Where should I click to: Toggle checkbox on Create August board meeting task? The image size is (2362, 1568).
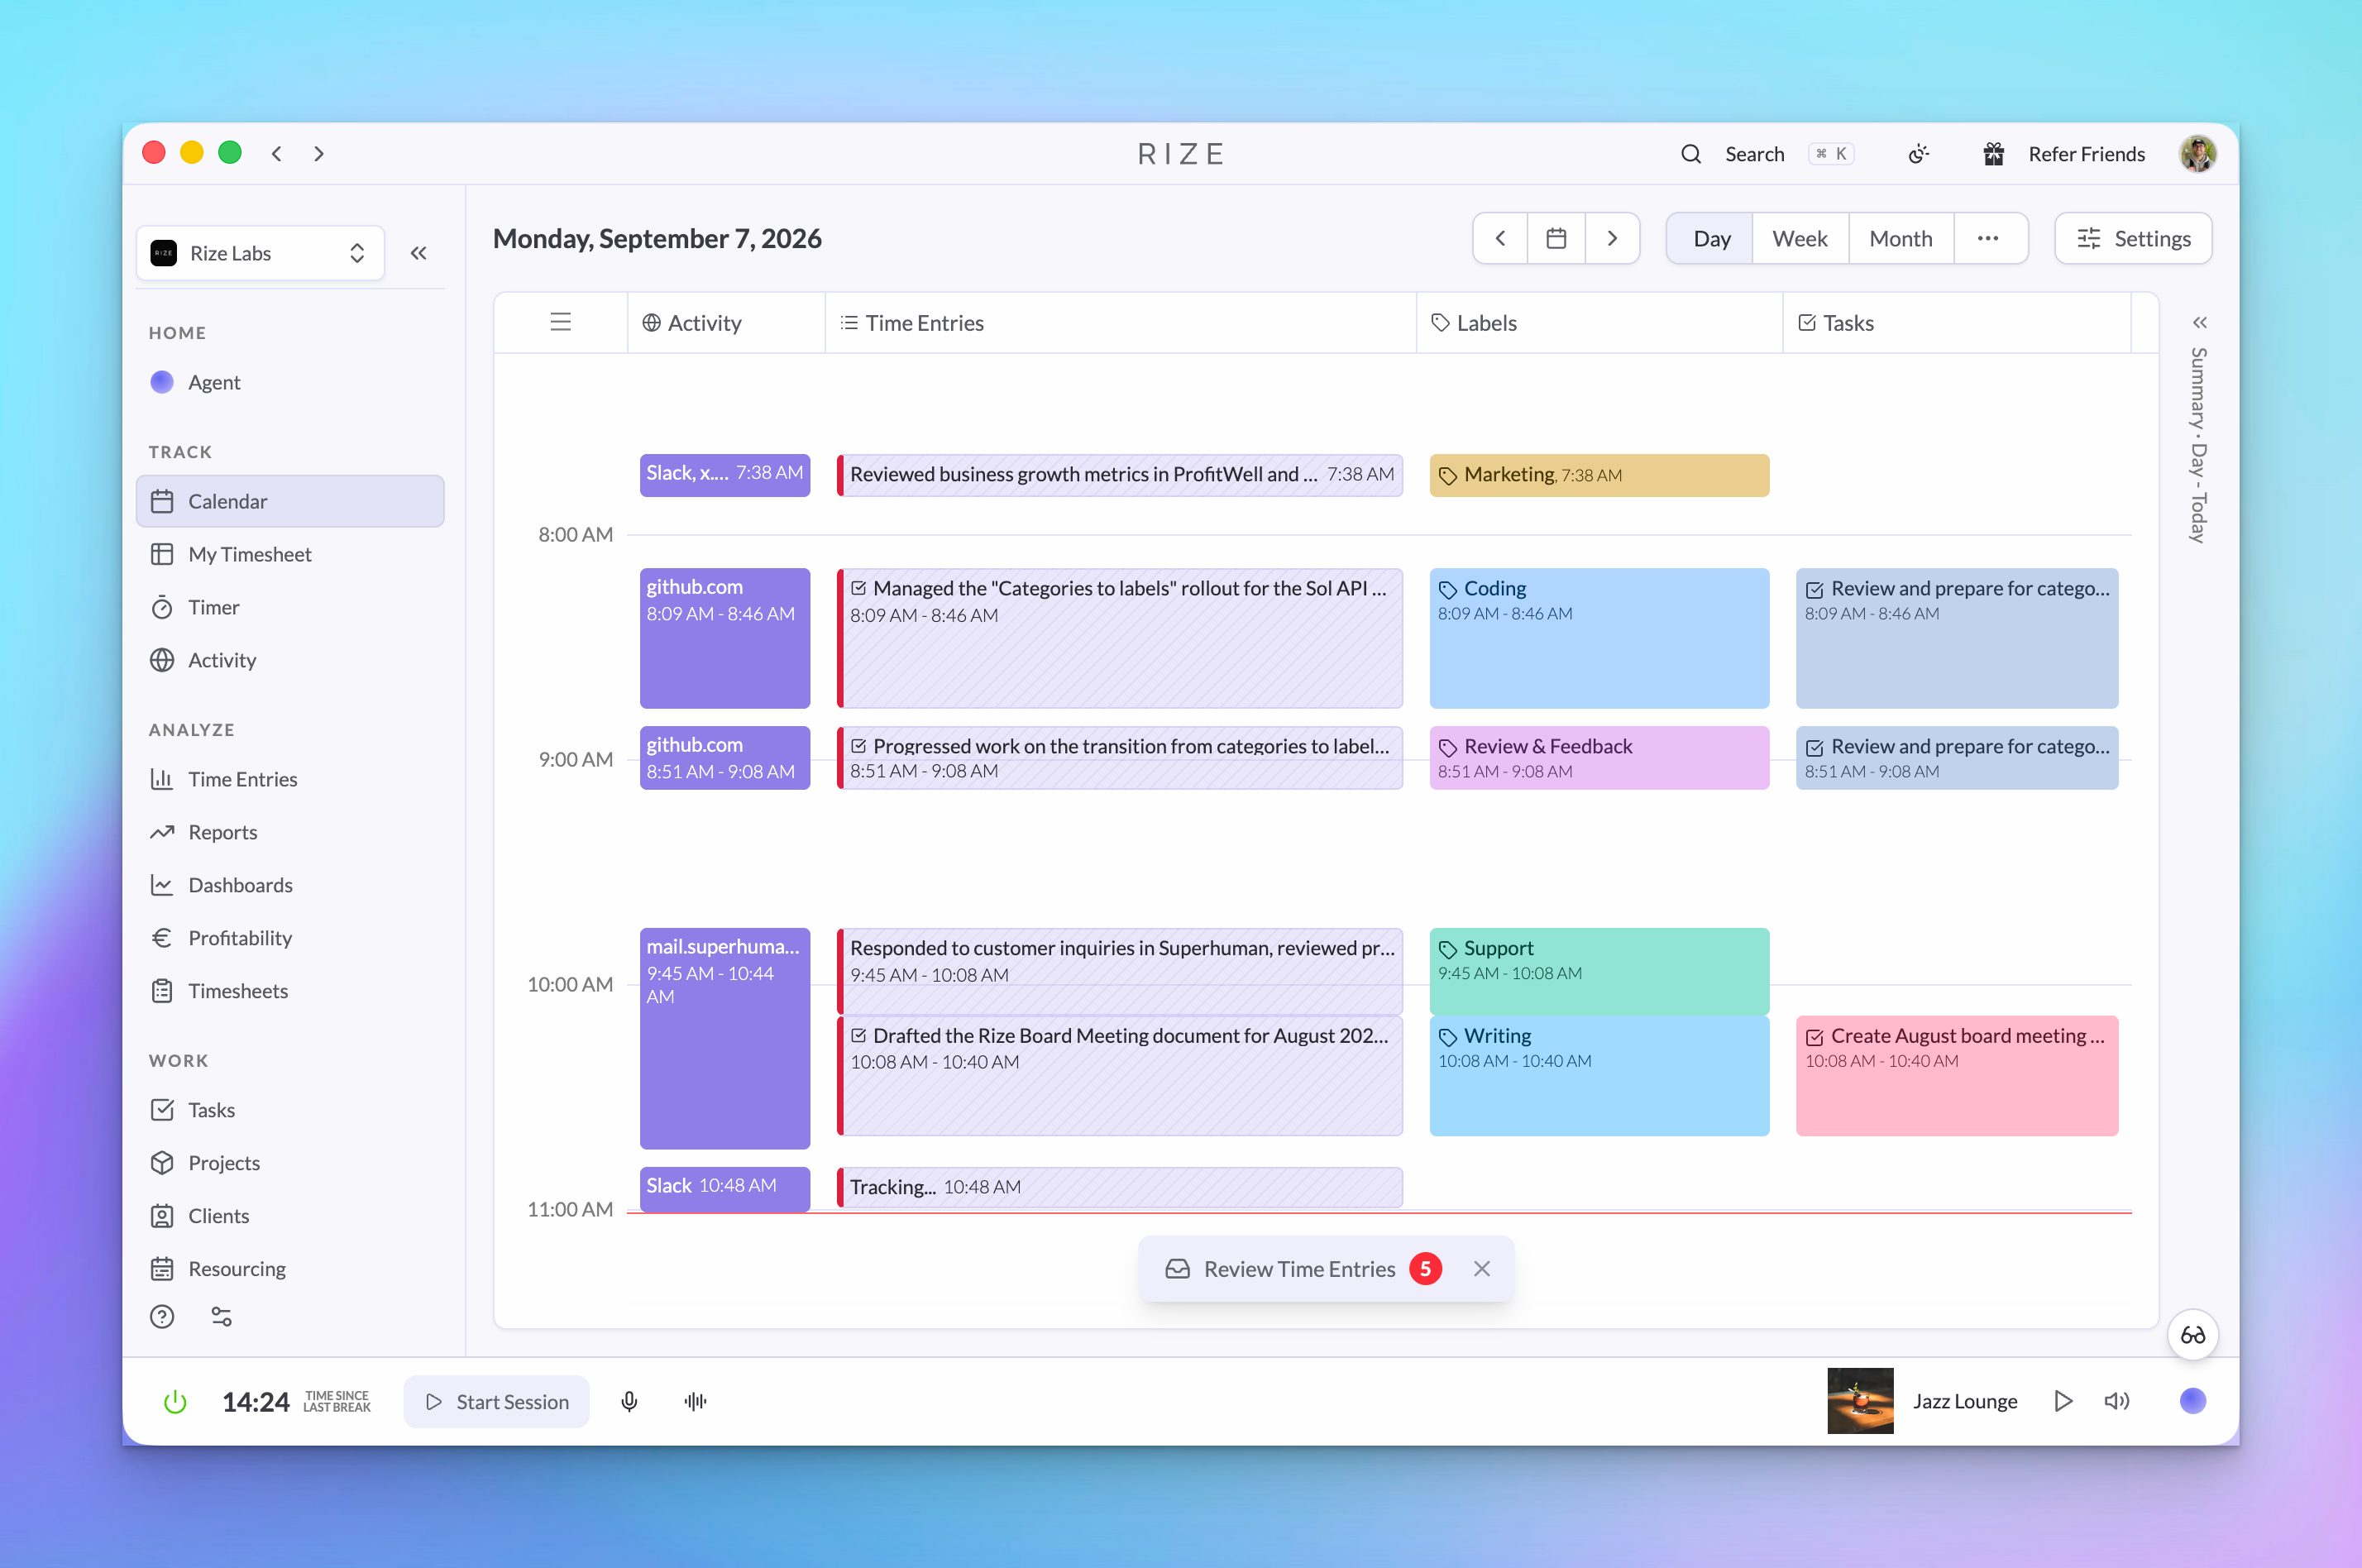coord(1815,1038)
